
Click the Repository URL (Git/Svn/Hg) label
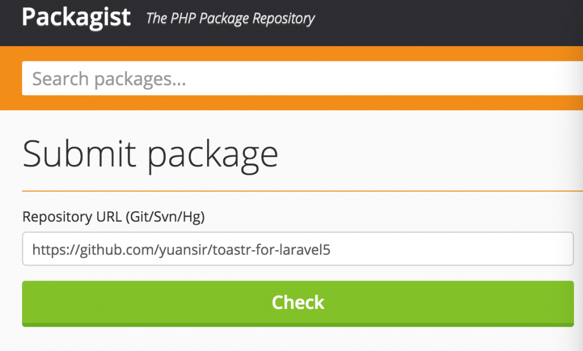(x=113, y=217)
